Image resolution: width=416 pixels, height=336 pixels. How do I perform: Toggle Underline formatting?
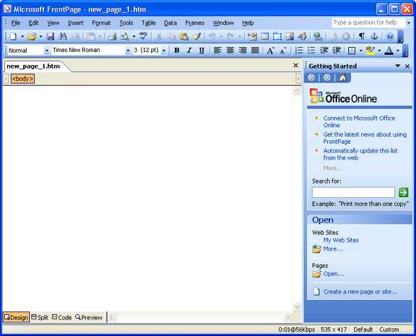click(201, 50)
